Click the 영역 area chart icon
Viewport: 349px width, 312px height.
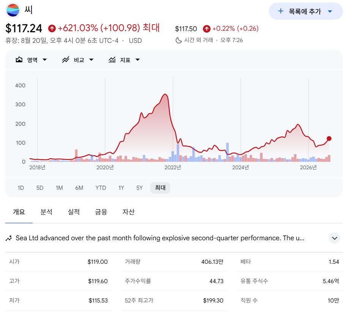click(x=19, y=60)
